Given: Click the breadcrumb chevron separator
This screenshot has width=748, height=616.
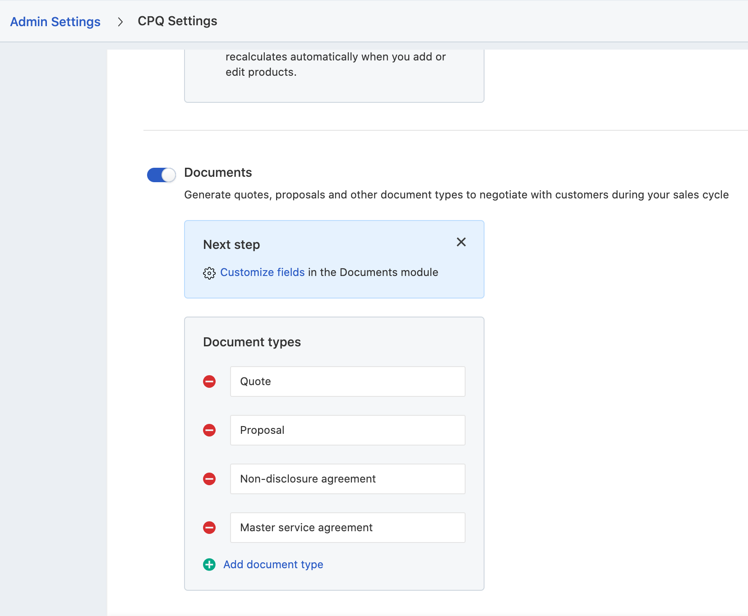Looking at the screenshot, I should (x=120, y=22).
